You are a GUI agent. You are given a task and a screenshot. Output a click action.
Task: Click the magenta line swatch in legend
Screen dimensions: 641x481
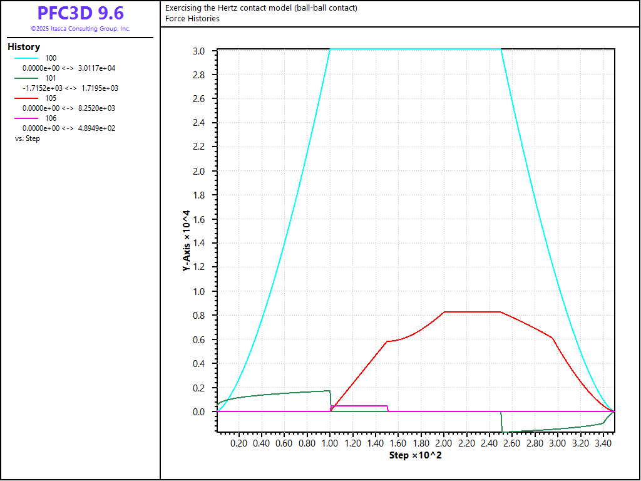click(27, 118)
